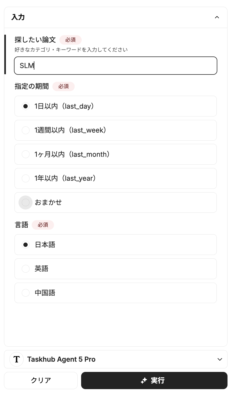The width and height of the screenshot is (231, 398).
Task: Run the search with 実行 button
Action: 154,381
